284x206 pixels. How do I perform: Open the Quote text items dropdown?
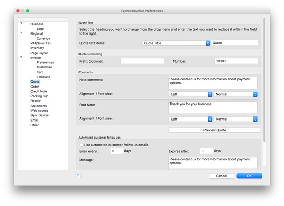point(176,43)
